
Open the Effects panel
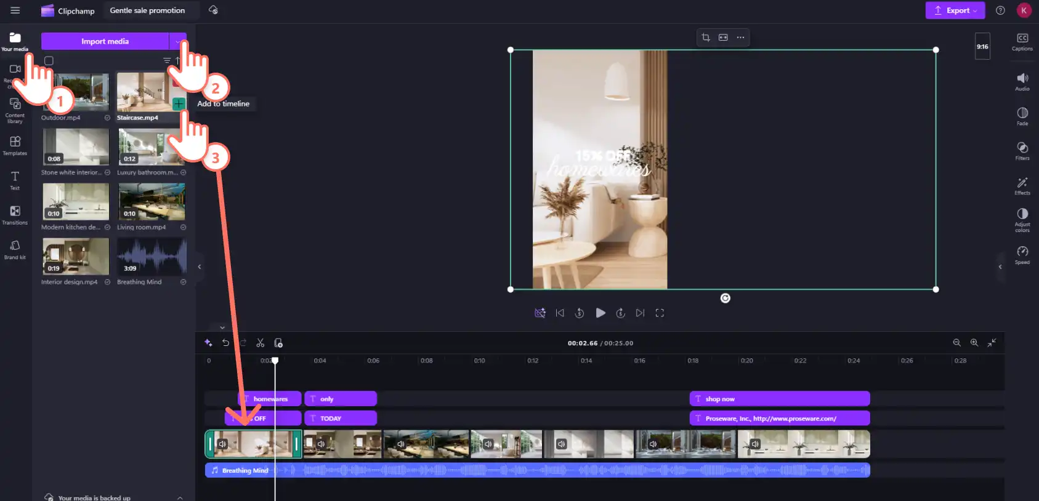point(1022,185)
